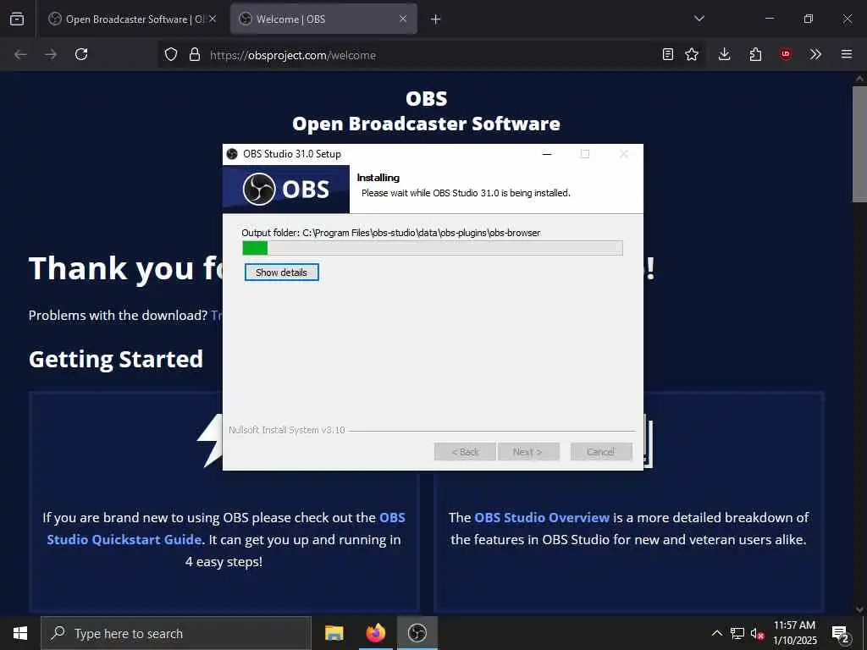The image size is (867, 650).
Task: Click the network status tray icon
Action: click(x=737, y=633)
